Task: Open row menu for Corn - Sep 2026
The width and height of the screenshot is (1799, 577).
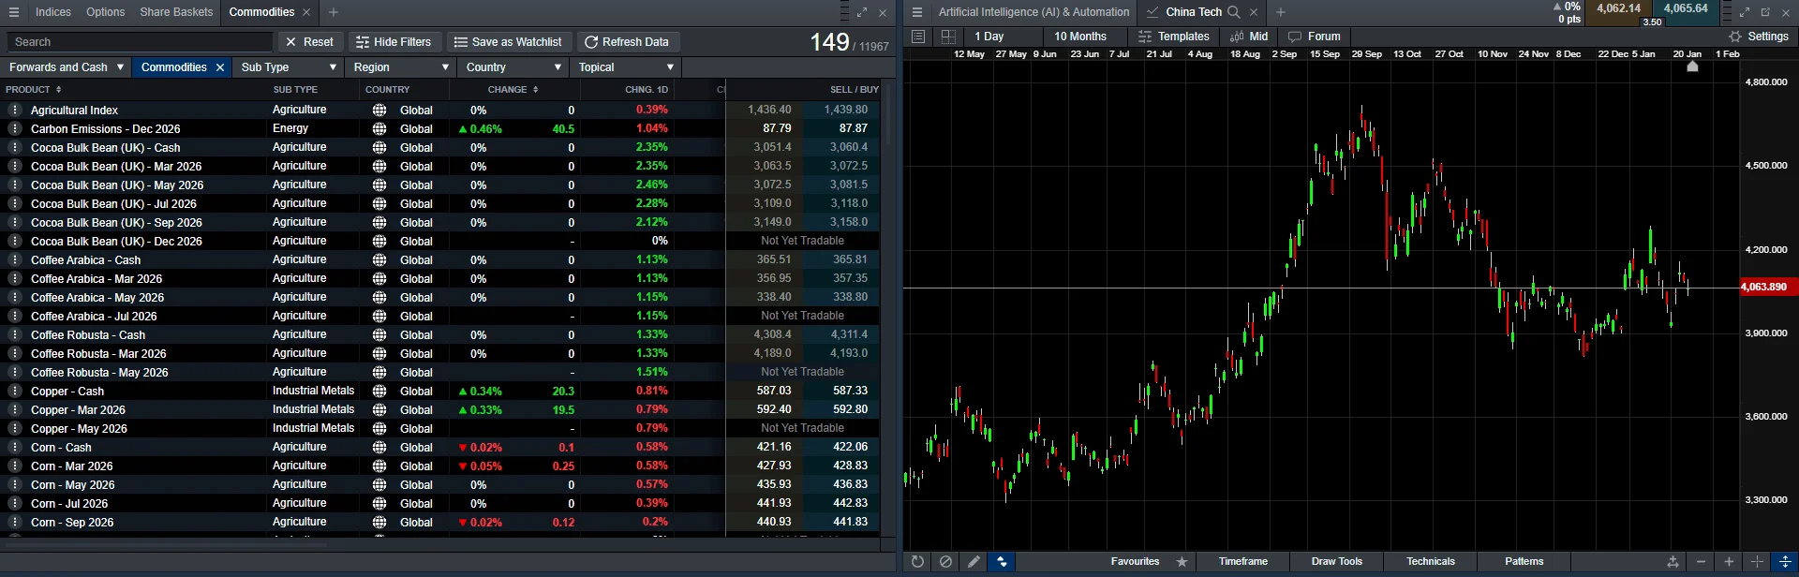Action: (14, 522)
